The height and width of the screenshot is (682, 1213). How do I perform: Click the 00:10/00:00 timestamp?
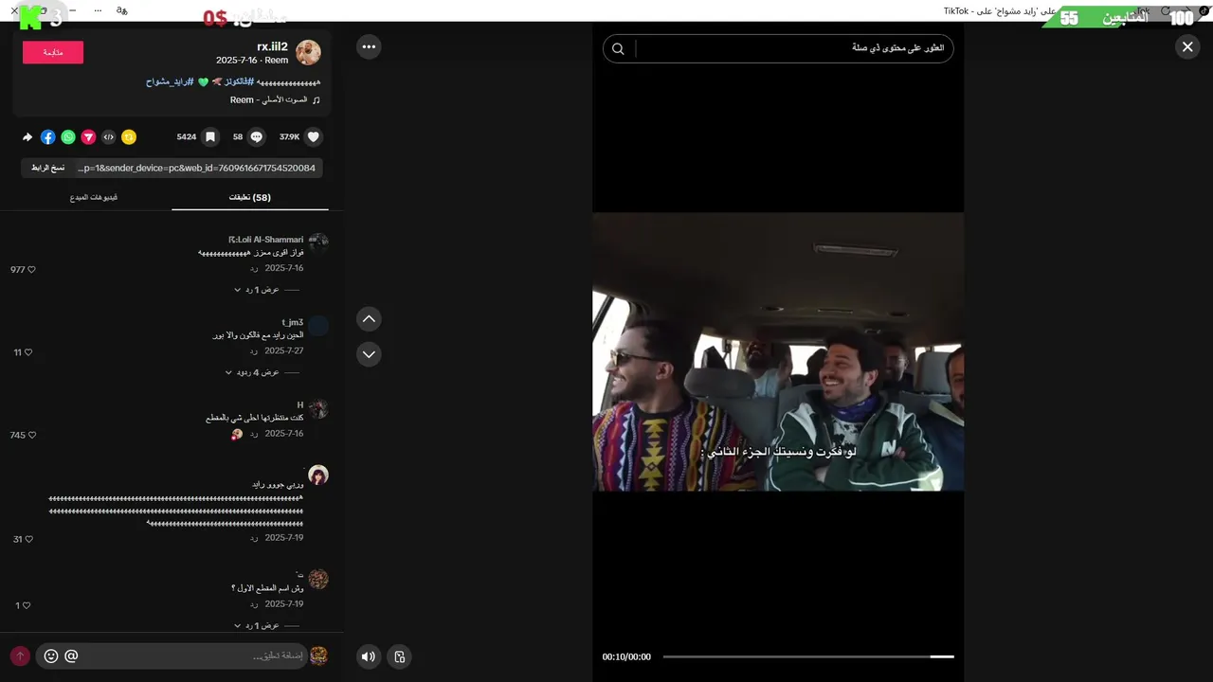tap(626, 656)
